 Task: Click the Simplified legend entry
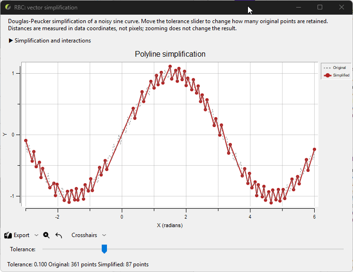(x=336, y=75)
